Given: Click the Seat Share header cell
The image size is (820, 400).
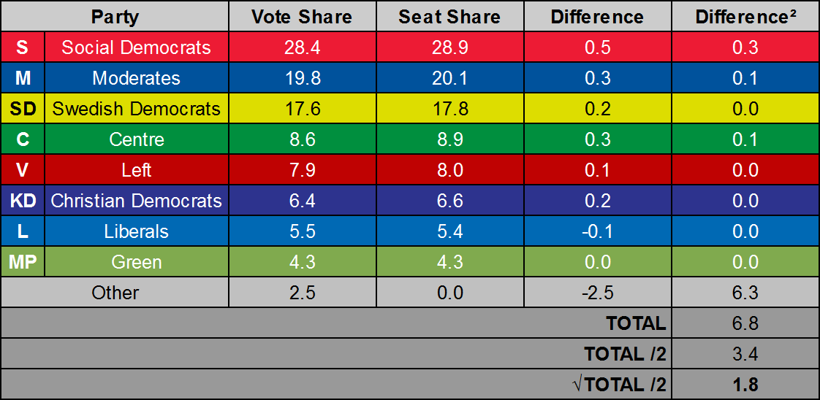Looking at the screenshot, I should (449, 17).
